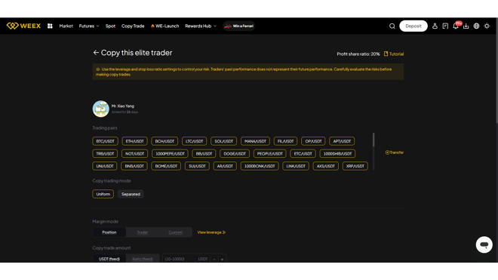Screen dimensions: 498x280
Task: Click the WEEX logo
Action: point(23,26)
